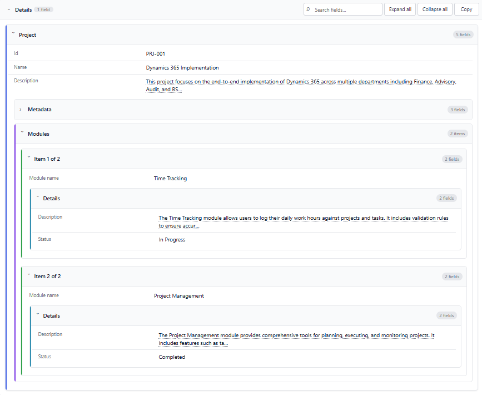The height and width of the screenshot is (395, 482).
Task: Click the Status label in Item 1 Details
Action: 44,239
